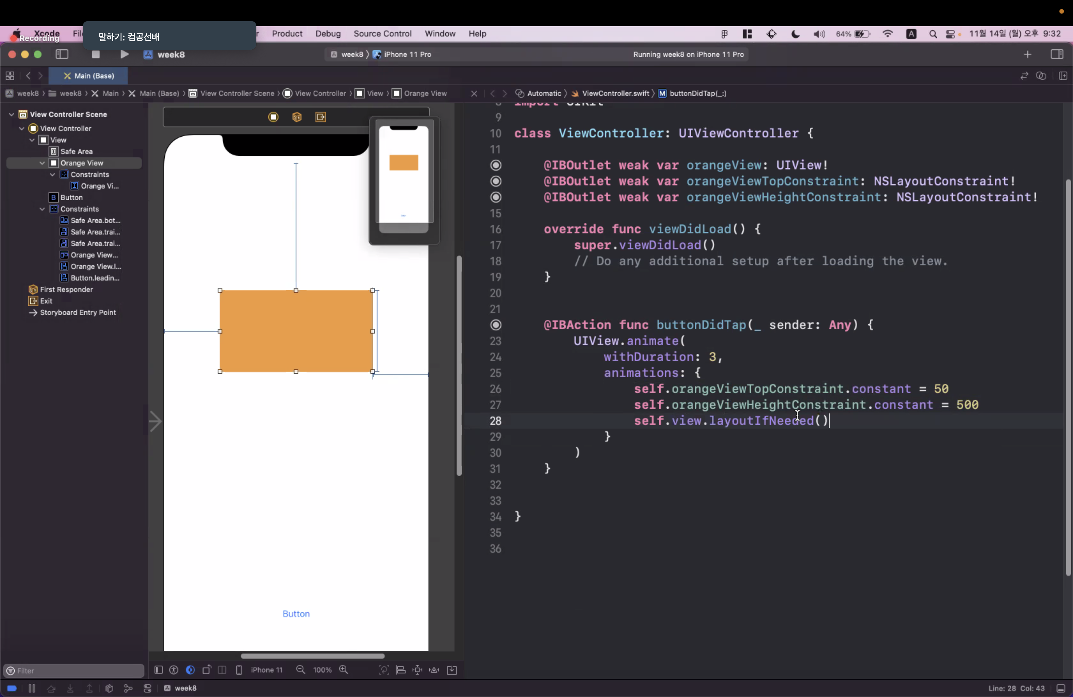Toggle appearance light/dark icon

190,670
